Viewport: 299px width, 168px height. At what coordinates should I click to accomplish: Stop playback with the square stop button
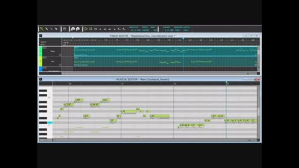tap(91, 29)
